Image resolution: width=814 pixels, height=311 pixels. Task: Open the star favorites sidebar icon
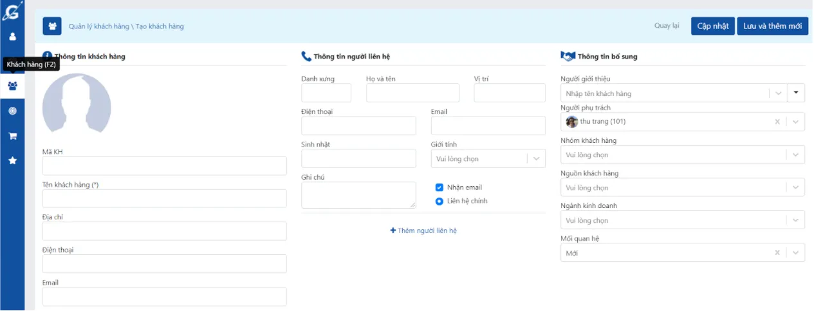tap(12, 160)
